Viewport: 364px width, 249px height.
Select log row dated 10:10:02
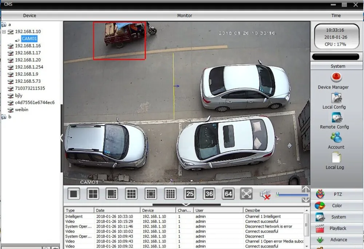[x=184, y=232]
